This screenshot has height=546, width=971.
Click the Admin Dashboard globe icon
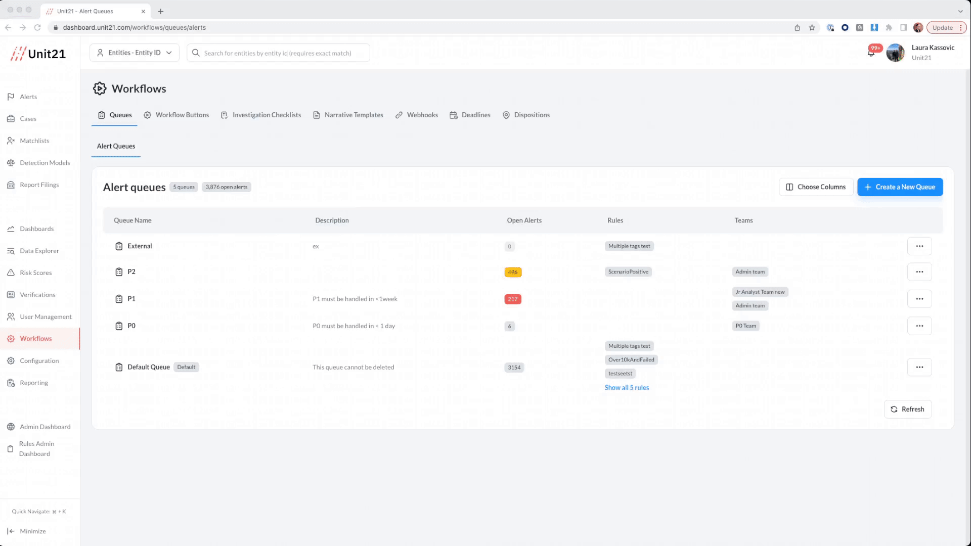tap(11, 427)
